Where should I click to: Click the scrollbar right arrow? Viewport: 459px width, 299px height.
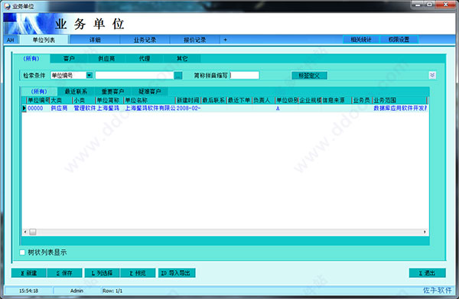coord(425,232)
